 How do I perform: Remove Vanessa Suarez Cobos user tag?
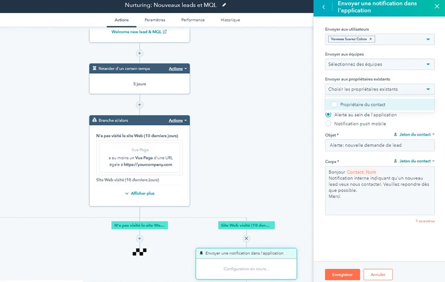point(371,39)
